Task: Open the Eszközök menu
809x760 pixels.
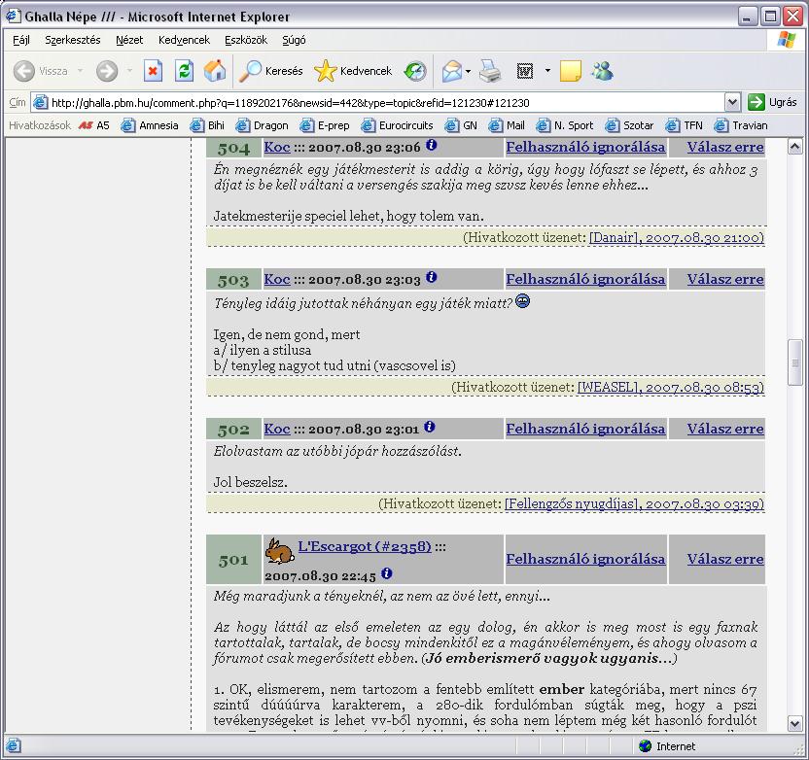Action: (x=245, y=40)
